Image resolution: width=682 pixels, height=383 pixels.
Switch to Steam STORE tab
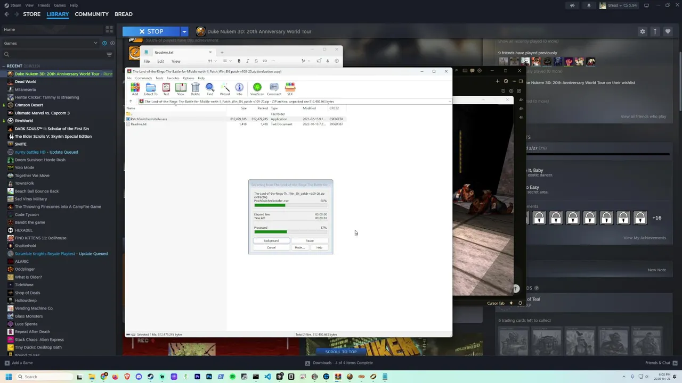point(31,14)
